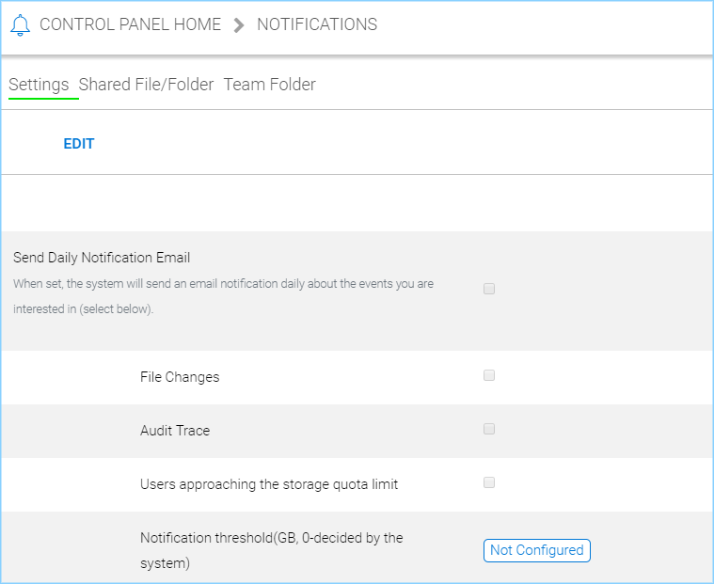The height and width of the screenshot is (584, 714).
Task: Click the Not Configured threshold value
Action: 537,550
